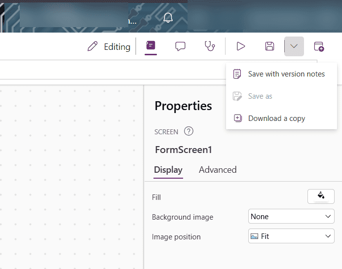Choose Download a copy
This screenshot has width=342, height=269.
pos(281,118)
